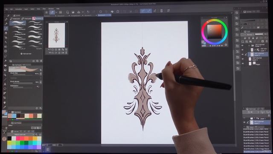
Task: Select the Ruler triangle tool
Action: pos(5,93)
